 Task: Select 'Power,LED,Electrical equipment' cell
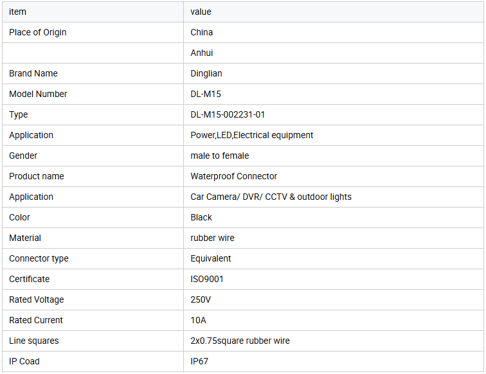tap(252, 135)
